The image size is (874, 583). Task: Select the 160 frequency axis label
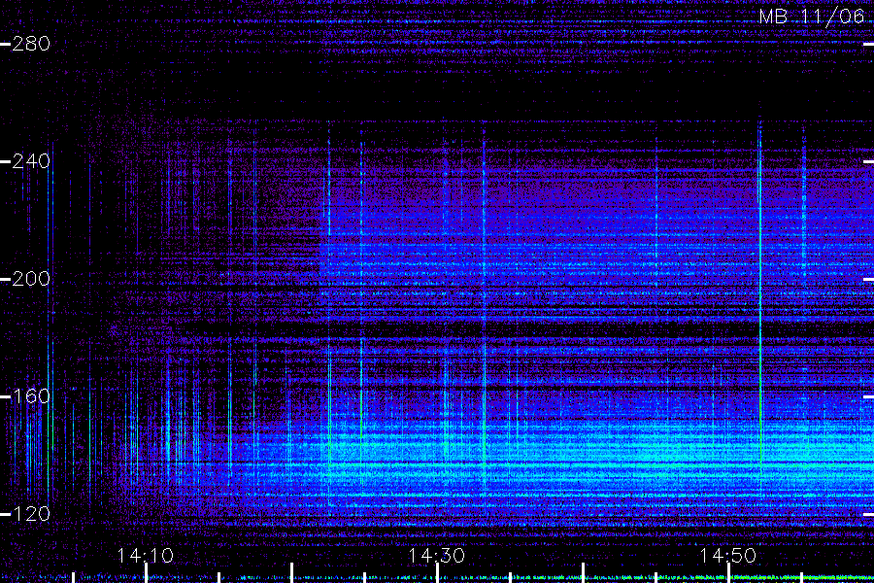[x=31, y=396]
